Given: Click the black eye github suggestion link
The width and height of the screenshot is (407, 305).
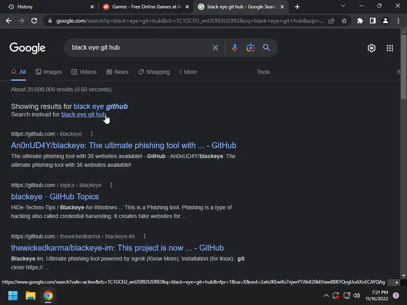Looking at the screenshot, I should click(101, 106).
